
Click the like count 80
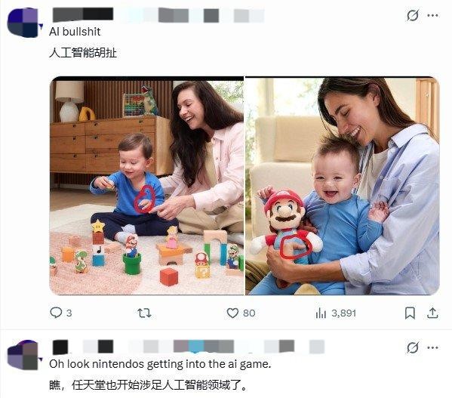[x=249, y=313]
